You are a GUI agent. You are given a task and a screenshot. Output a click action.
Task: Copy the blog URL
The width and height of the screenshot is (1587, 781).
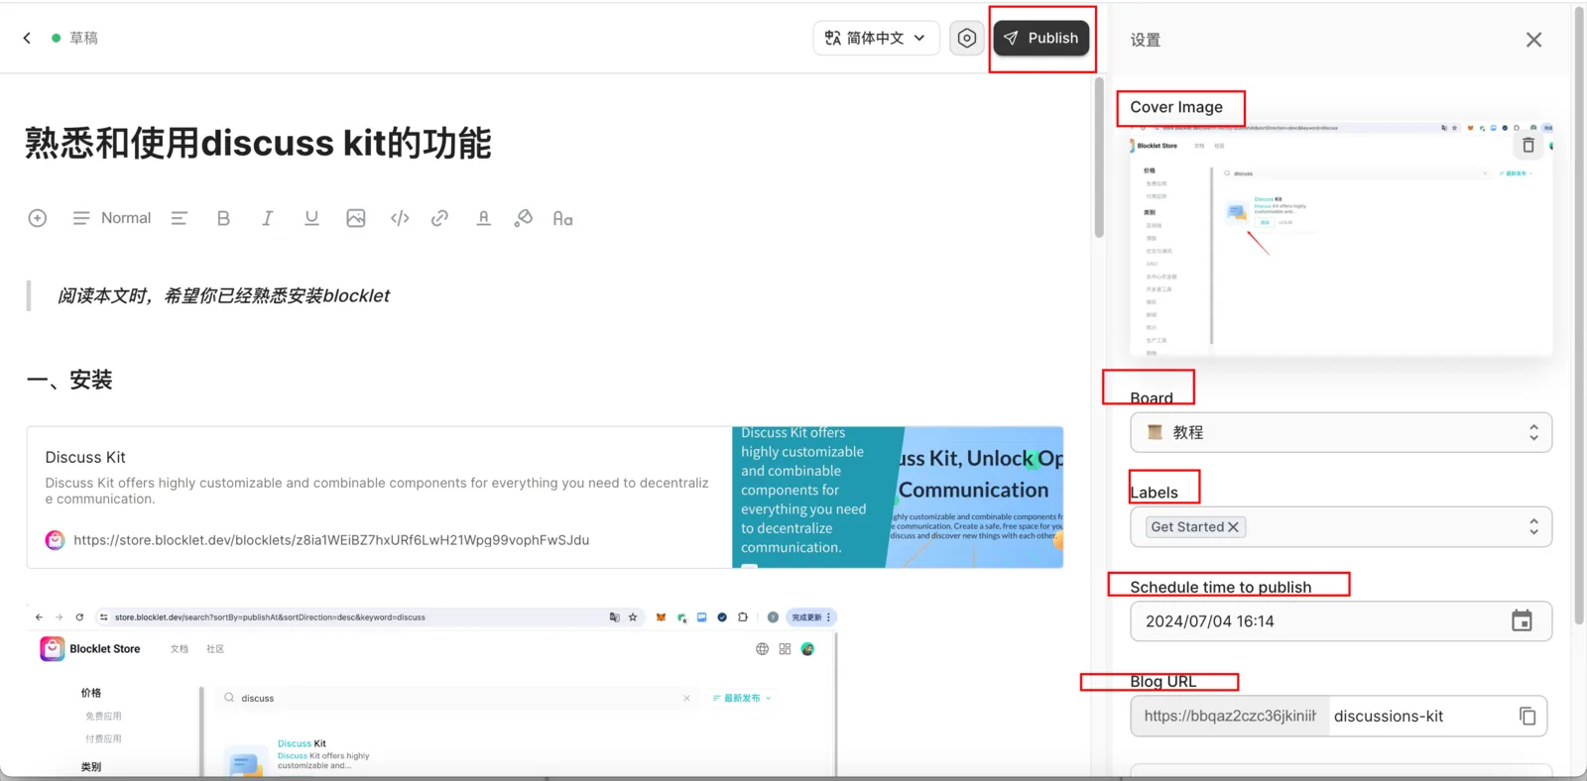tap(1527, 716)
